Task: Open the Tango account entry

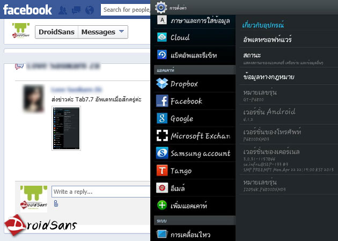Action: coord(195,171)
